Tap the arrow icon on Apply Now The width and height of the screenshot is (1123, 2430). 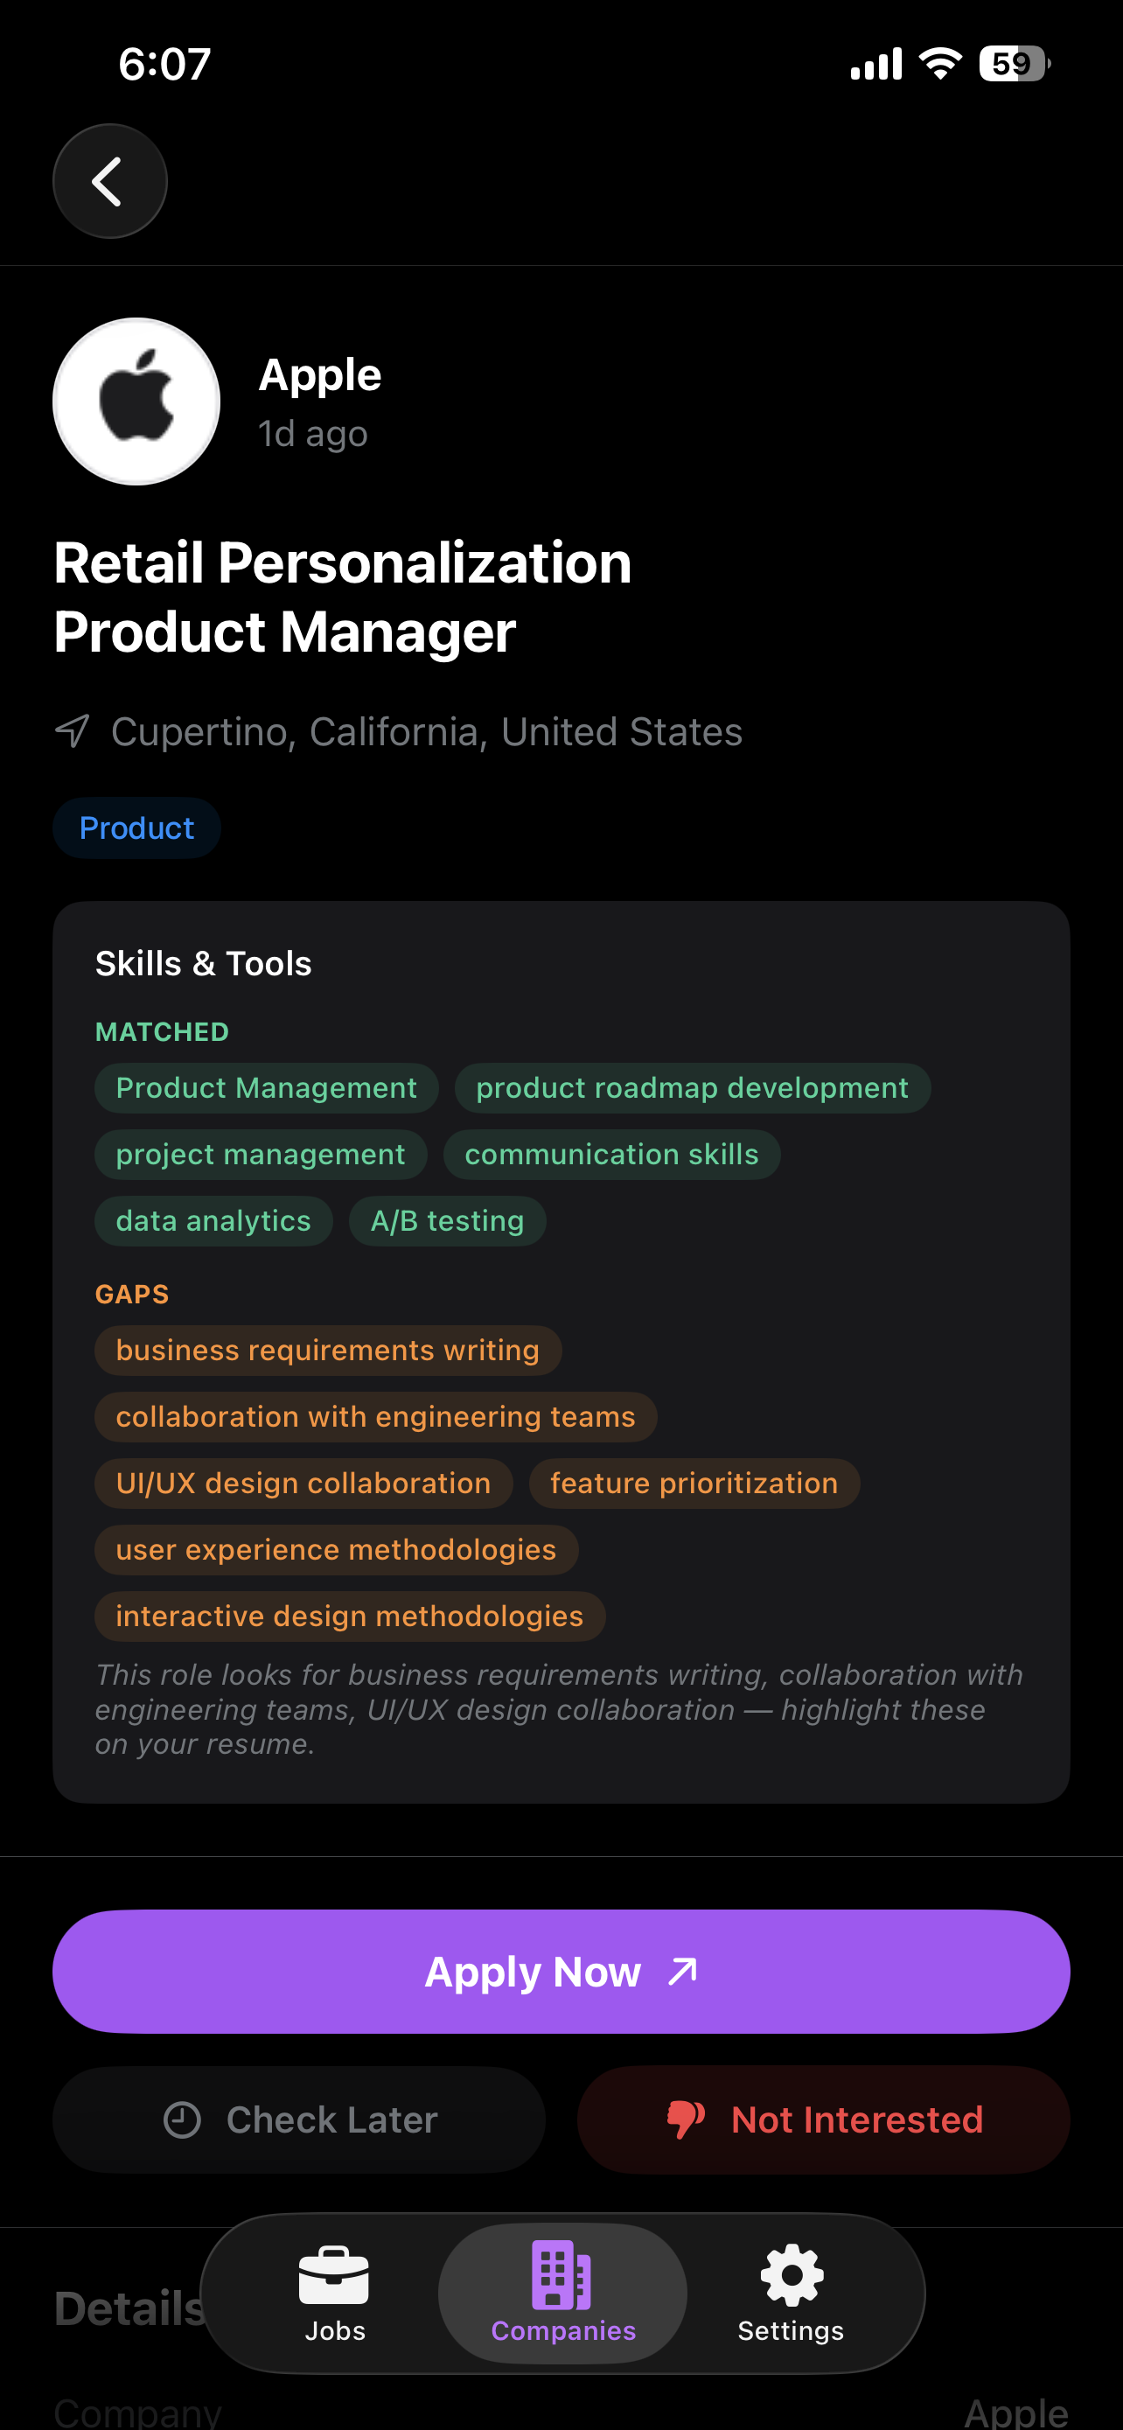pos(683,1971)
